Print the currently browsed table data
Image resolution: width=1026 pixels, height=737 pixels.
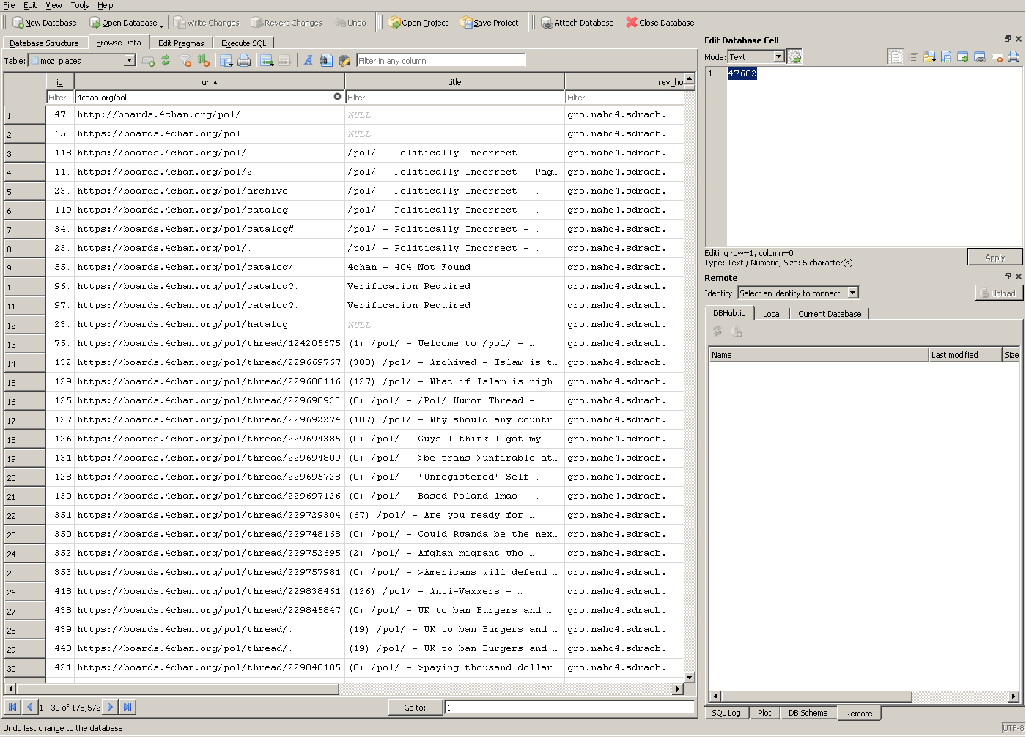[x=244, y=61]
